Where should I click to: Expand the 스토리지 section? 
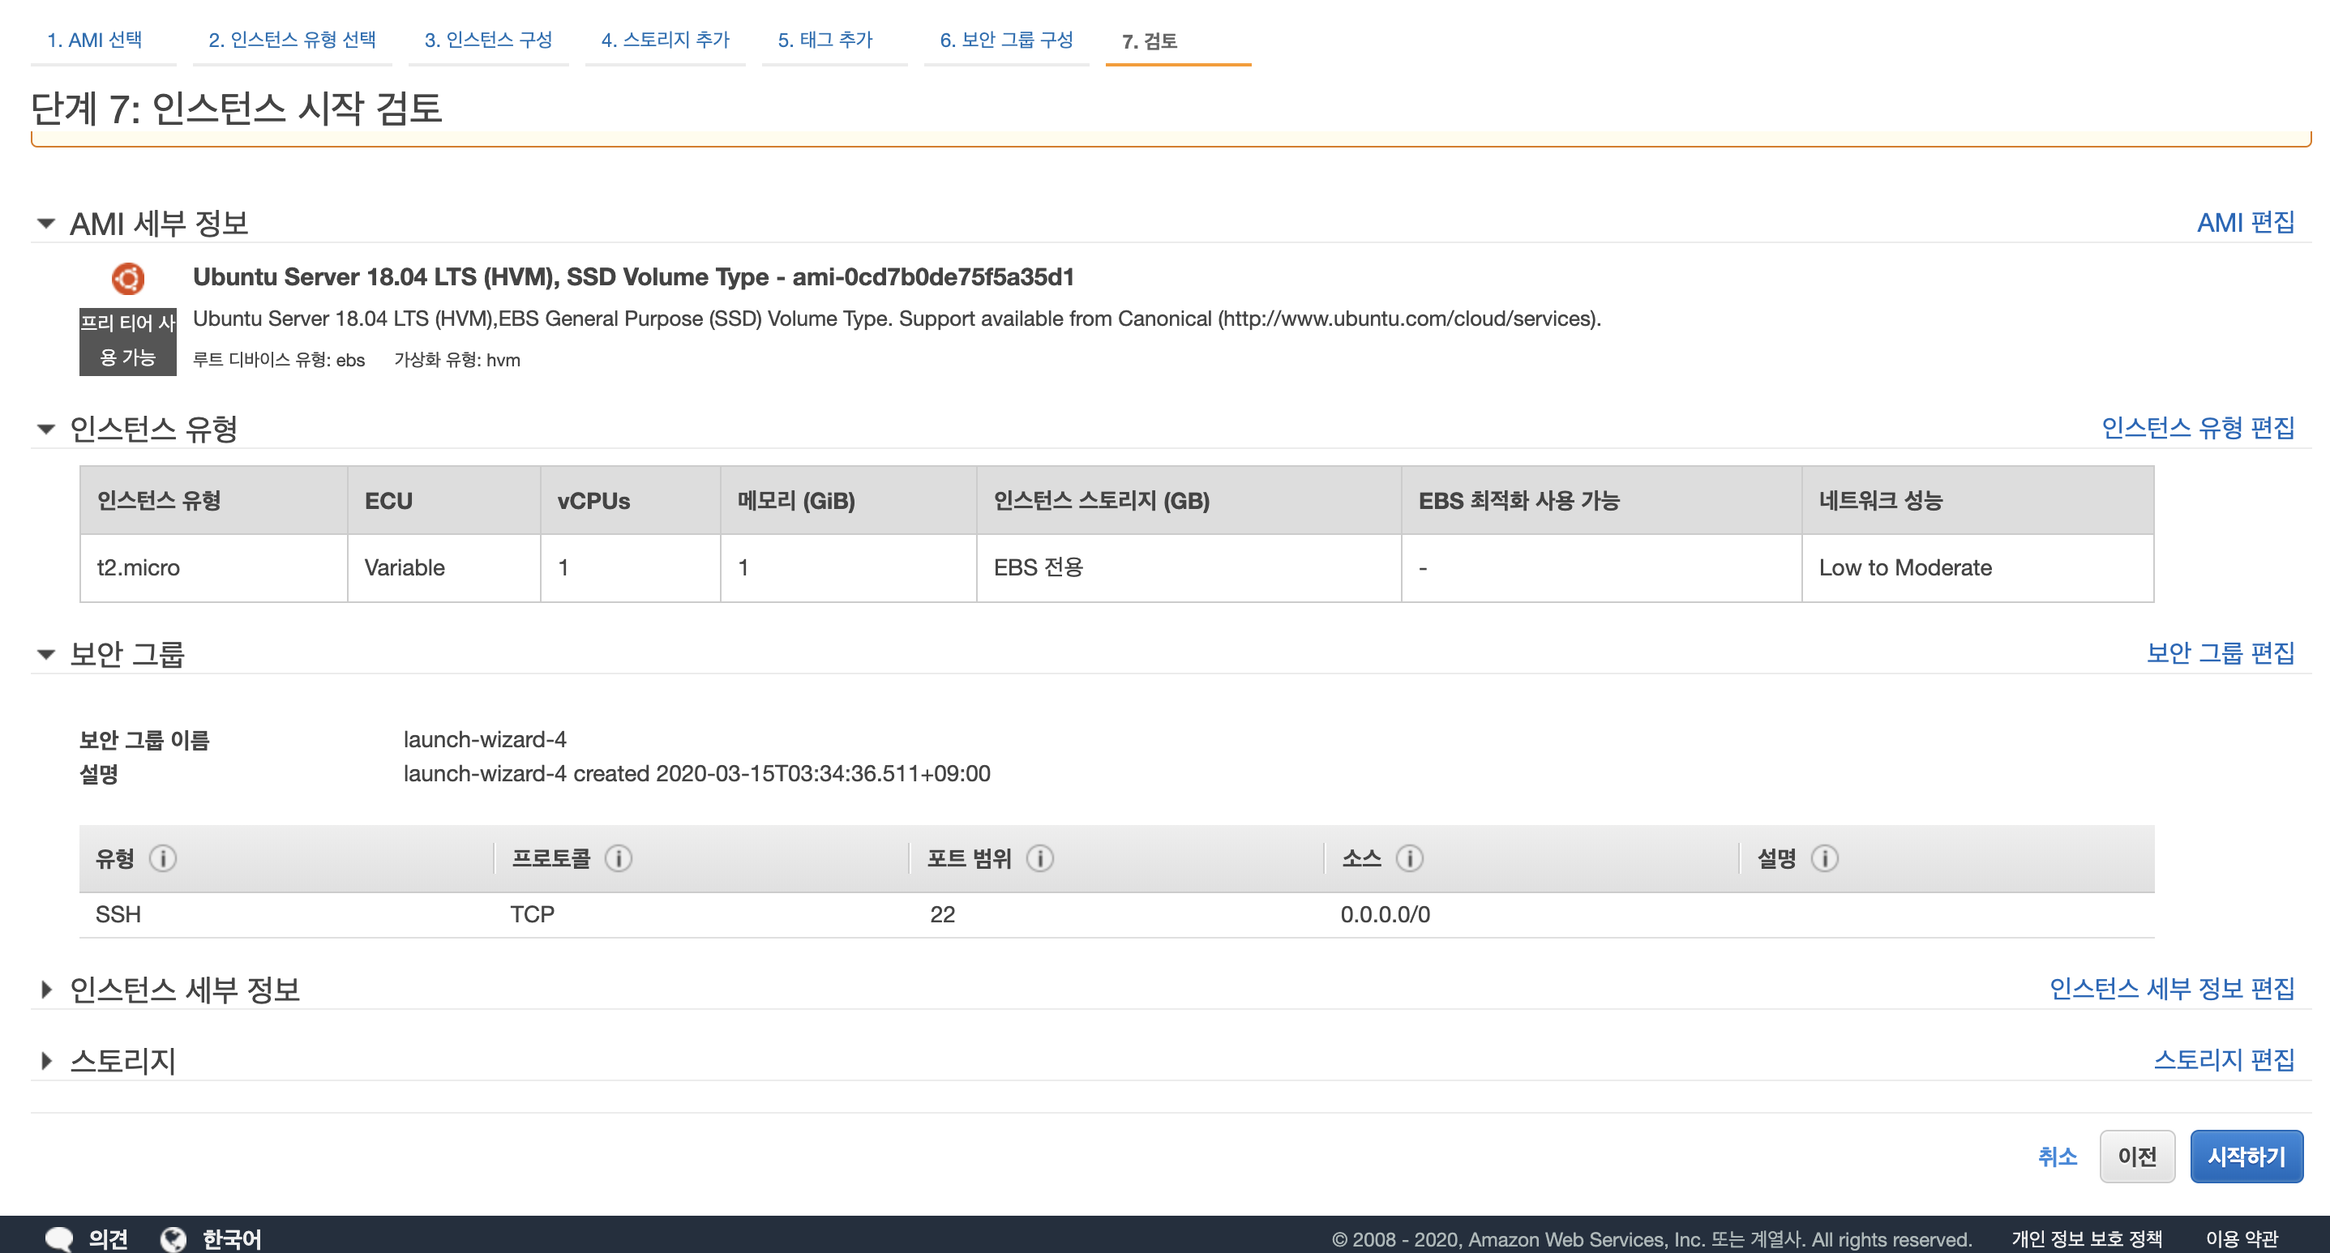coord(45,1060)
